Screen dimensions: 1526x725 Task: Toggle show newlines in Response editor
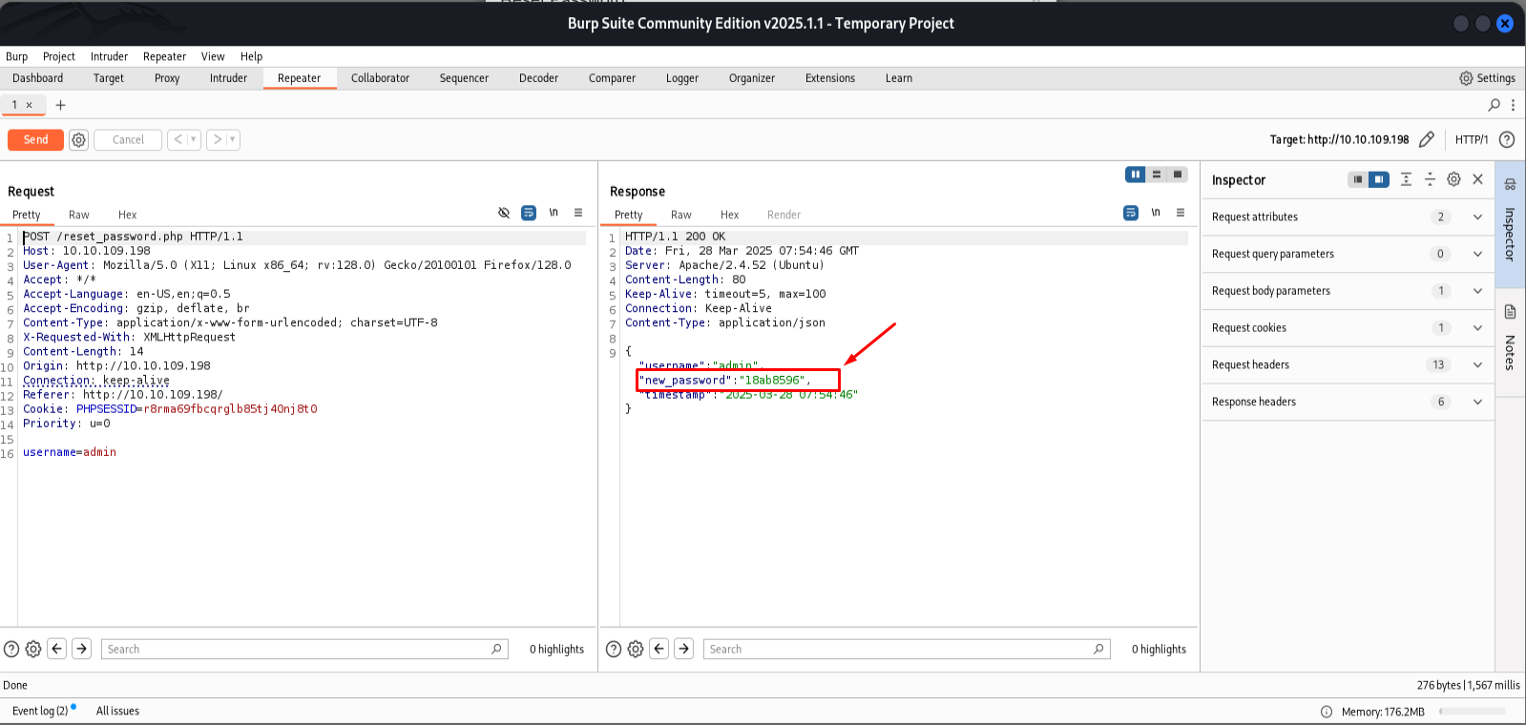point(1156,213)
